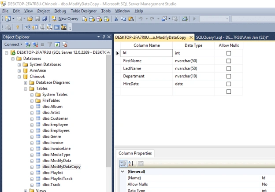
Task: Toggle Allow Nulls checkbox for LastName
Action: 229,69
